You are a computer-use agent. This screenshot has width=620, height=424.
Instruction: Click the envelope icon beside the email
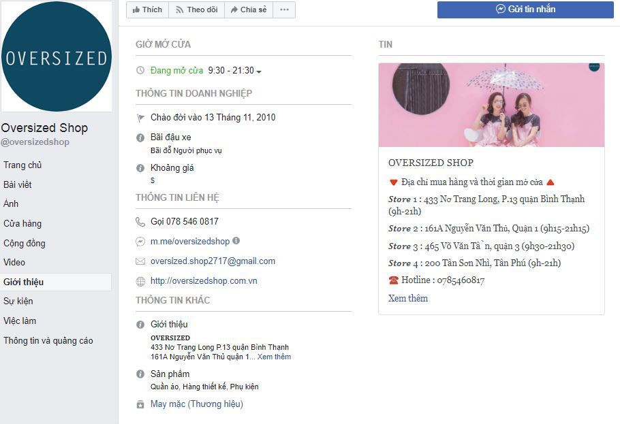pos(140,261)
